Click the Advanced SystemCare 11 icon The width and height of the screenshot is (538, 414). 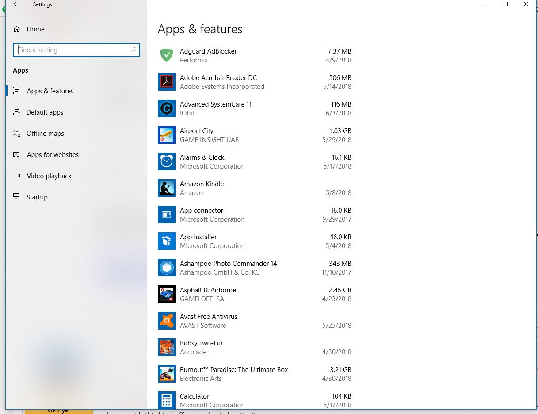[167, 108]
